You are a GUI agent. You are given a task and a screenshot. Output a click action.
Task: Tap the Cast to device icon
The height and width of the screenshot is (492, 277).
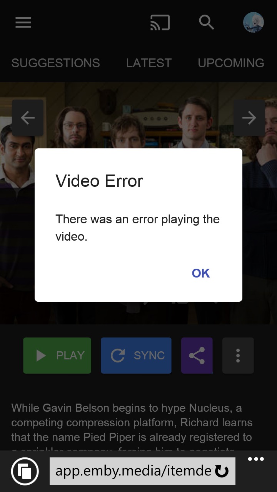160,23
